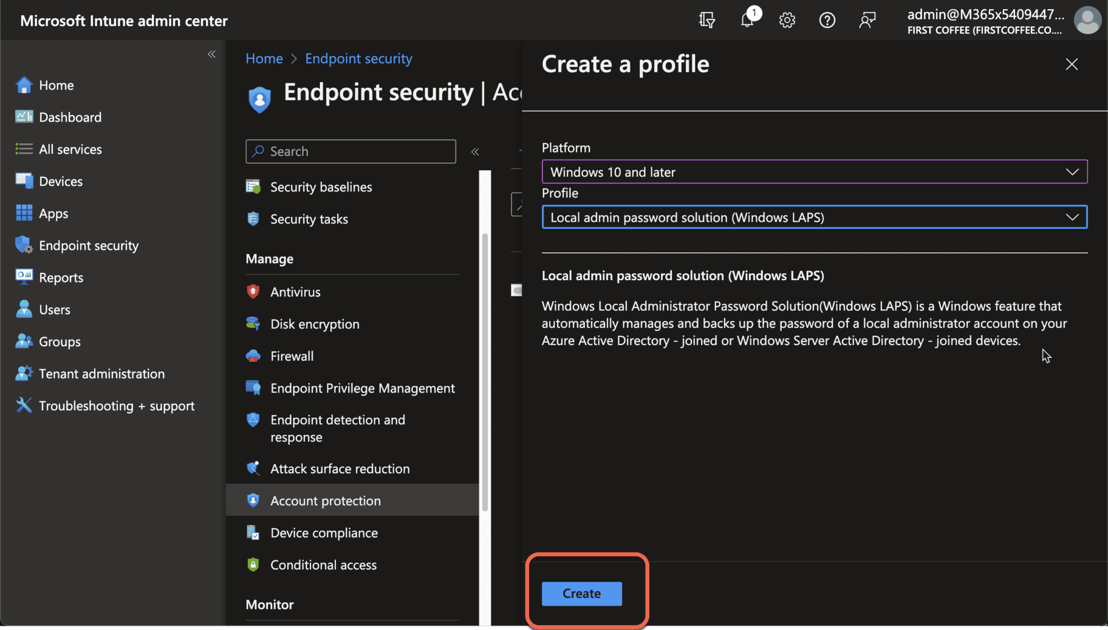
Task: Open Endpoint Privilege Management
Action: click(x=362, y=388)
